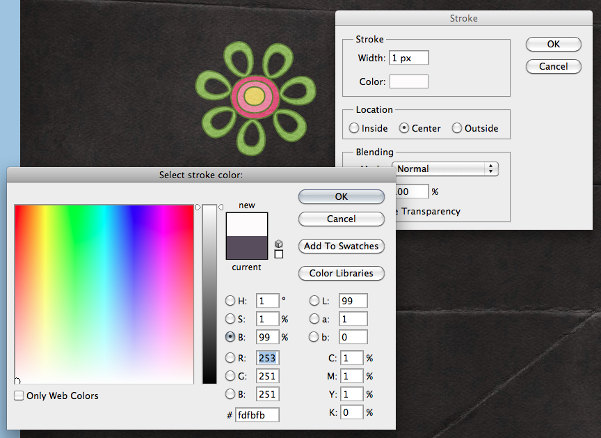This screenshot has height=438, width=601.
Task: Click the web-safe color square below the cube
Action: tap(279, 254)
